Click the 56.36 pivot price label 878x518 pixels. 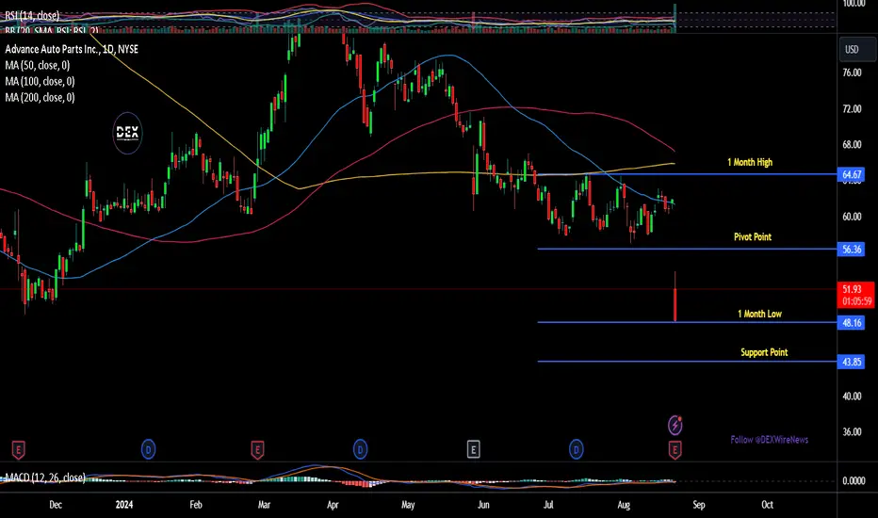pyautogui.click(x=851, y=250)
